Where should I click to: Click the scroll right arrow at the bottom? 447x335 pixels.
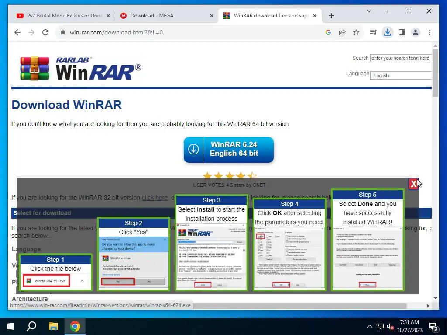coord(428,306)
